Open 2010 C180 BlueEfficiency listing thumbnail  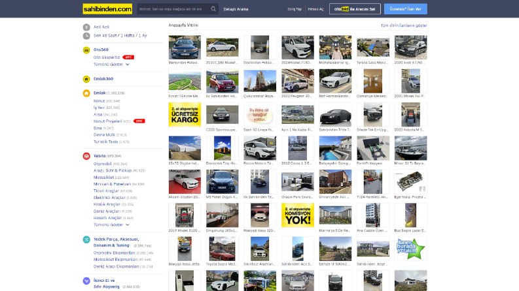tap(222, 48)
